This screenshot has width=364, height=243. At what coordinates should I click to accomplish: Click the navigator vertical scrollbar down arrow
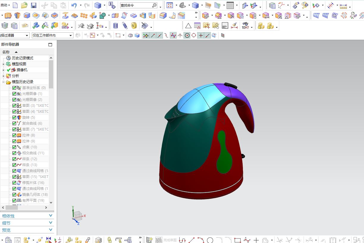pyautogui.click(x=51, y=202)
